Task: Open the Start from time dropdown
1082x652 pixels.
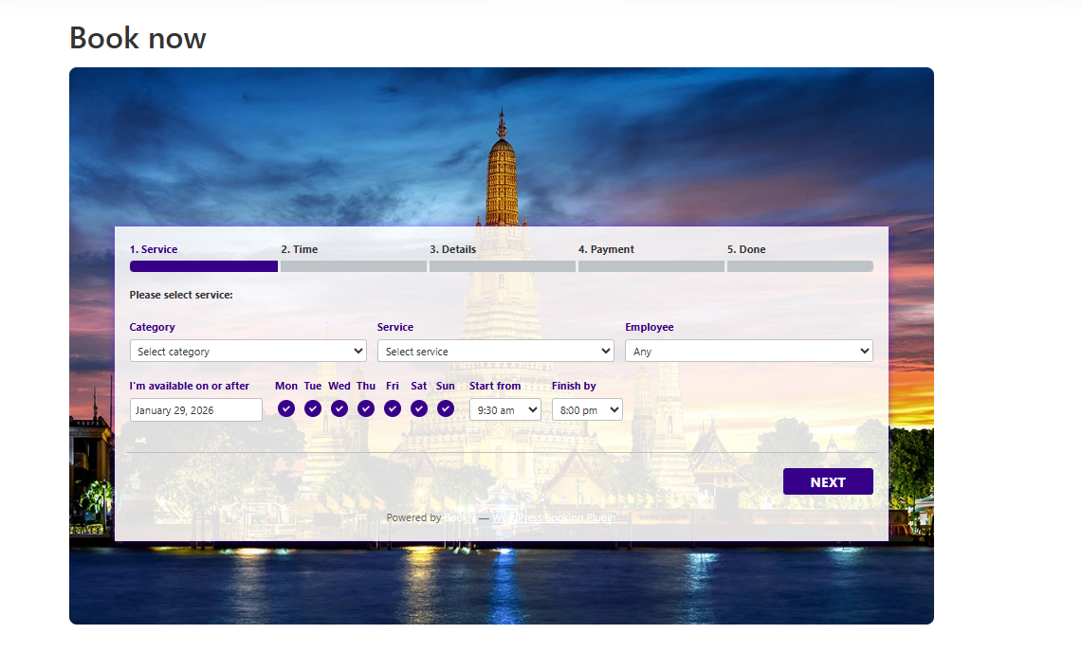Action: 504,410
